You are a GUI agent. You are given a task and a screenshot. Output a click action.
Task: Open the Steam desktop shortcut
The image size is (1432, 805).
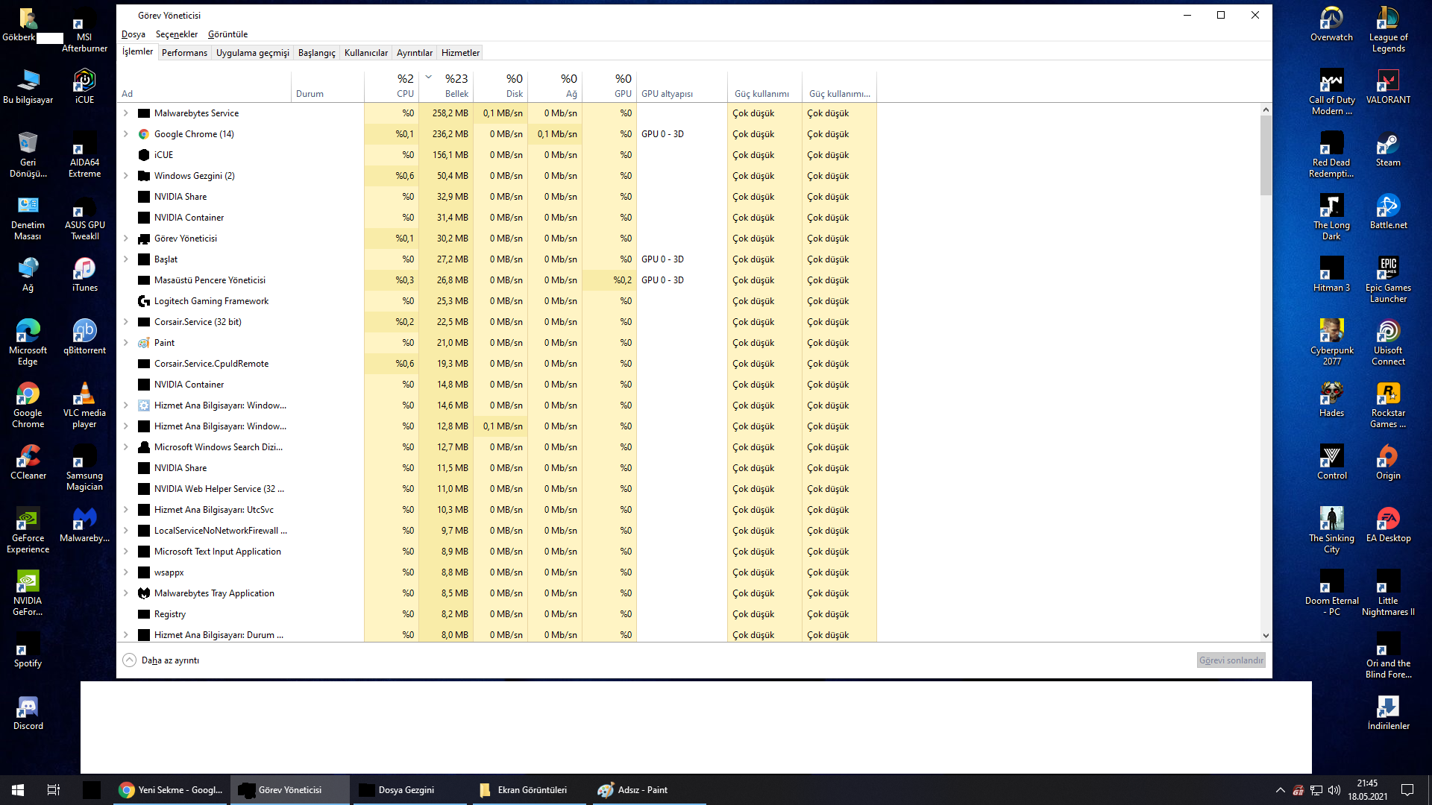tap(1388, 149)
